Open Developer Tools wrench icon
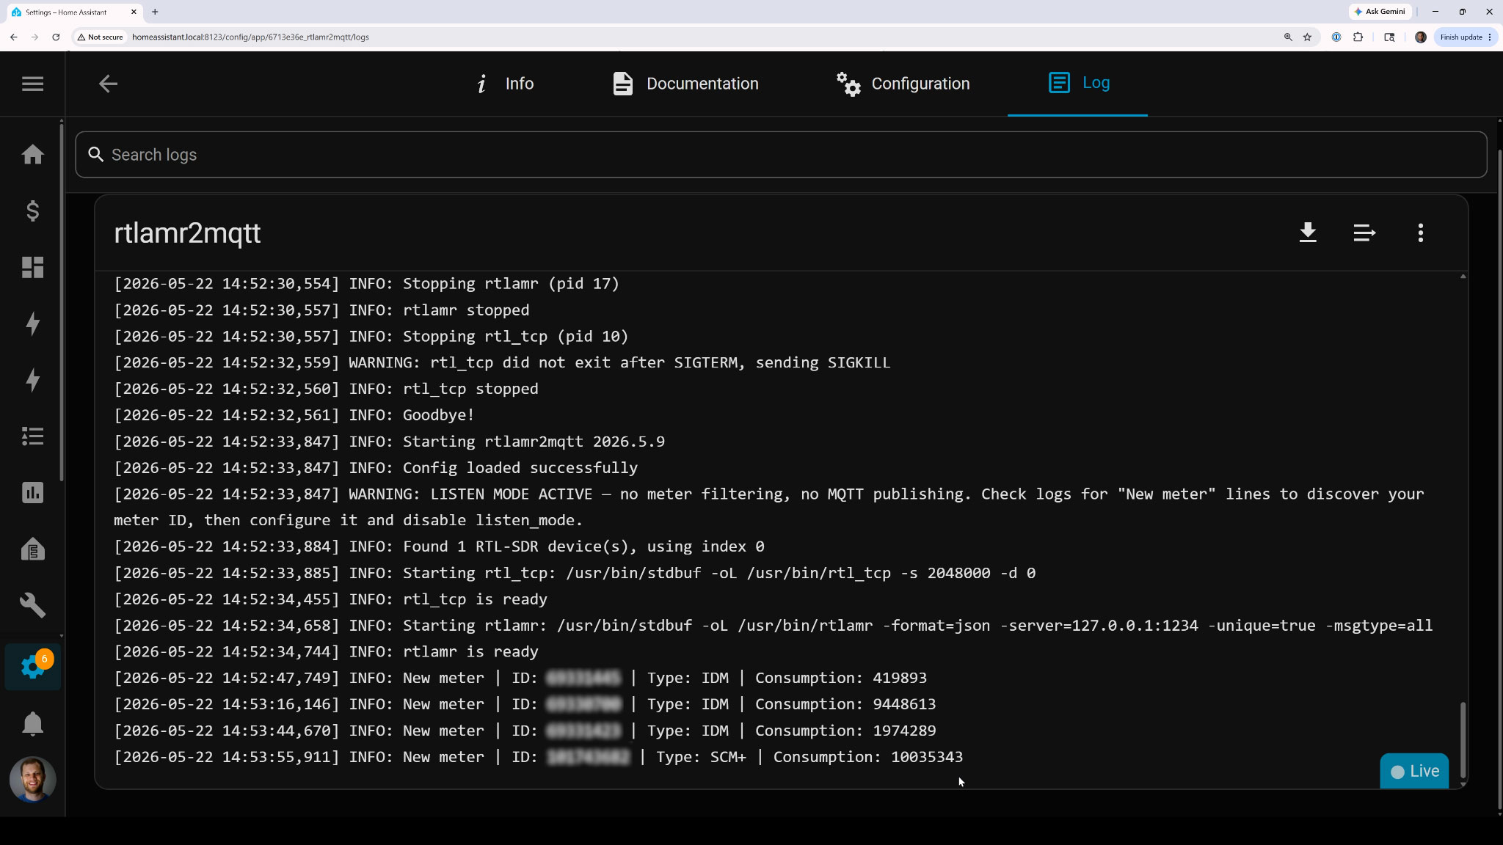The width and height of the screenshot is (1503, 845). (32, 605)
